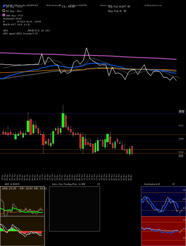The image size is (186, 246).
Task: Open the blue Stochastics chart thumbnail
Action: (163, 201)
